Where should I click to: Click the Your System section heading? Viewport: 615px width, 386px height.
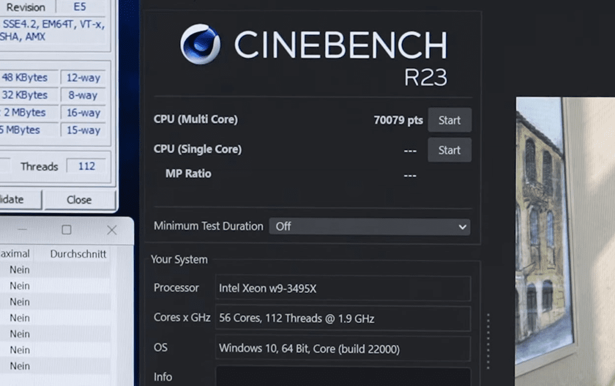(x=179, y=259)
